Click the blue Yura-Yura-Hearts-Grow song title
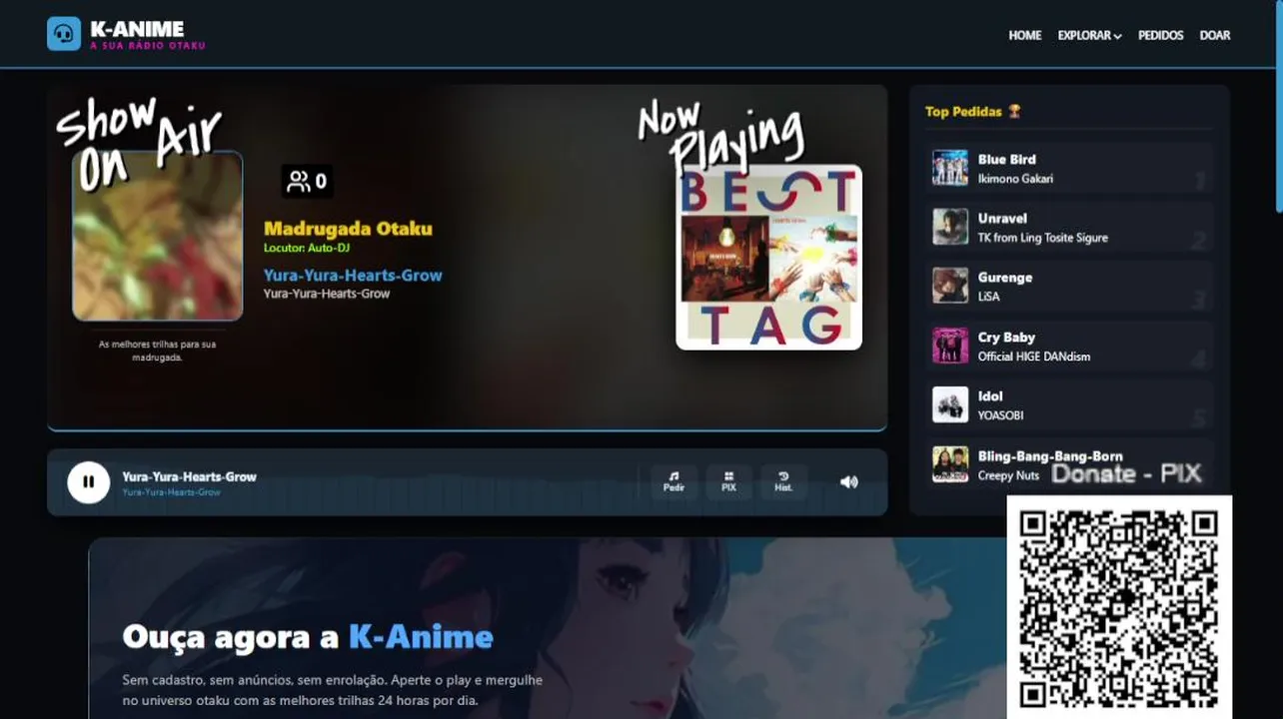The height and width of the screenshot is (719, 1283). click(x=353, y=275)
